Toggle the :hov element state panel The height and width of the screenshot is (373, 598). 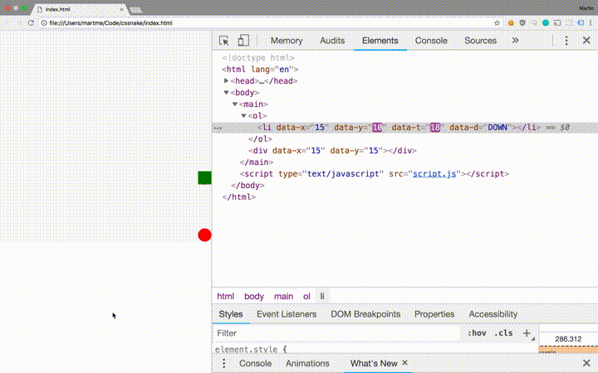click(477, 333)
